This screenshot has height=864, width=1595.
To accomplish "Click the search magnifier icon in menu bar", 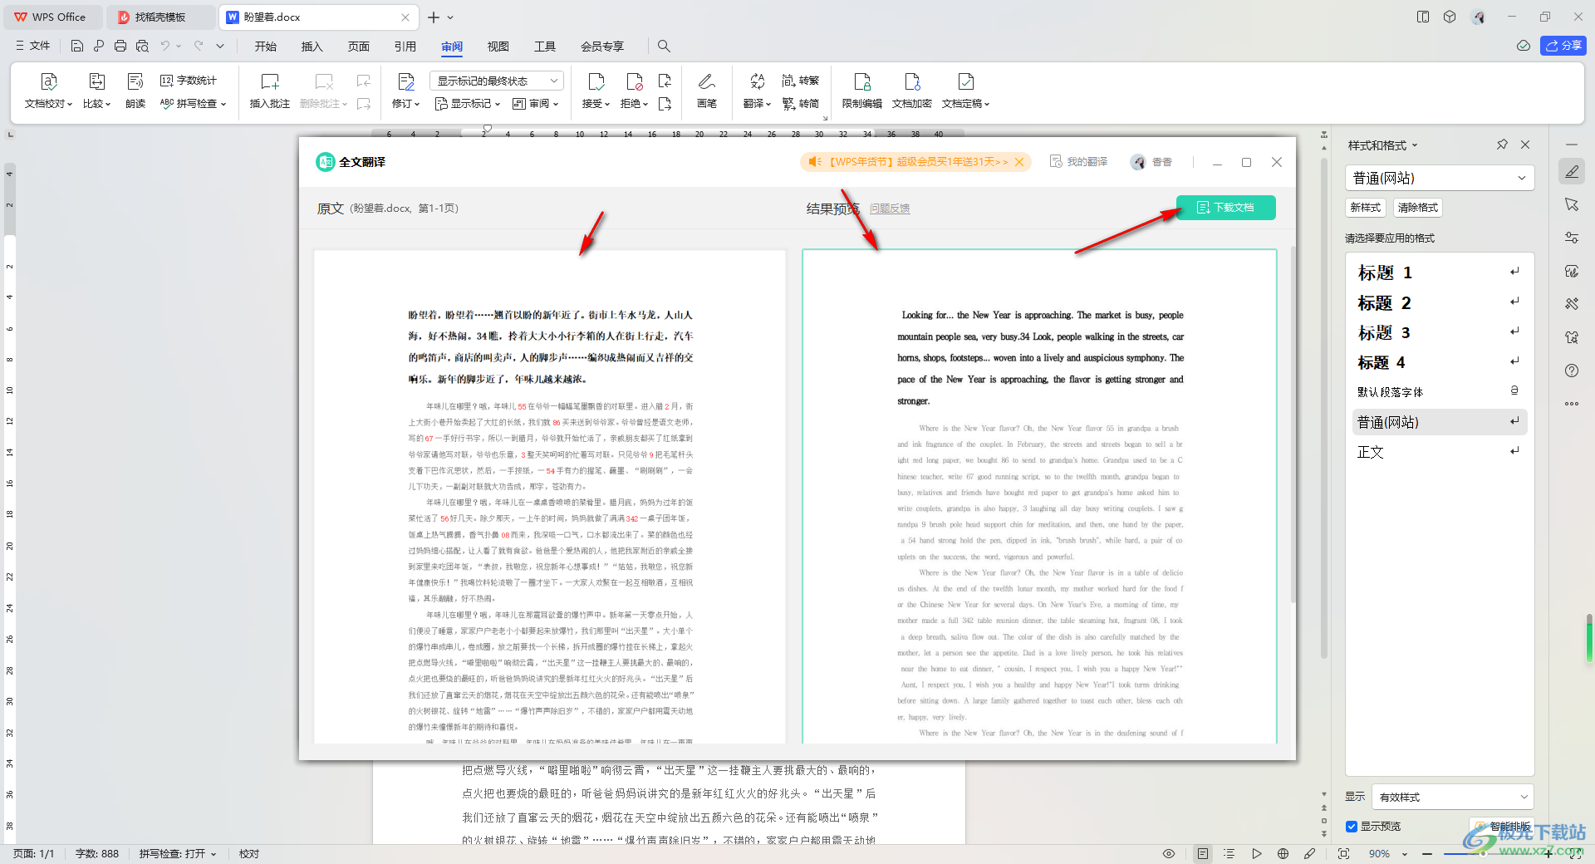I will (664, 47).
